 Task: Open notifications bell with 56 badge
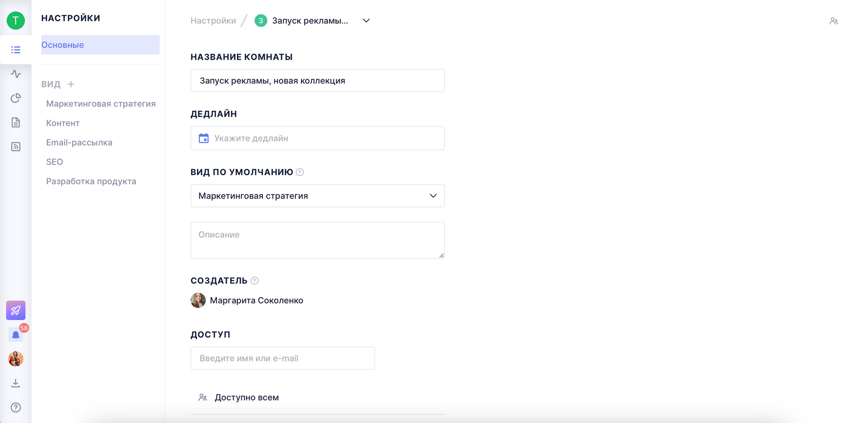[x=16, y=335]
